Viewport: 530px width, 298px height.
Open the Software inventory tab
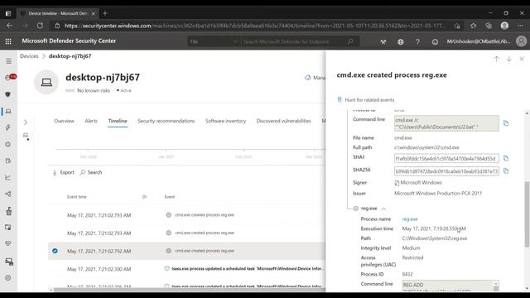[x=225, y=121]
